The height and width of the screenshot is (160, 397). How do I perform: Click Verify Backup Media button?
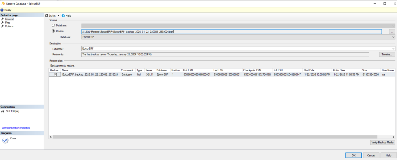[382, 143]
